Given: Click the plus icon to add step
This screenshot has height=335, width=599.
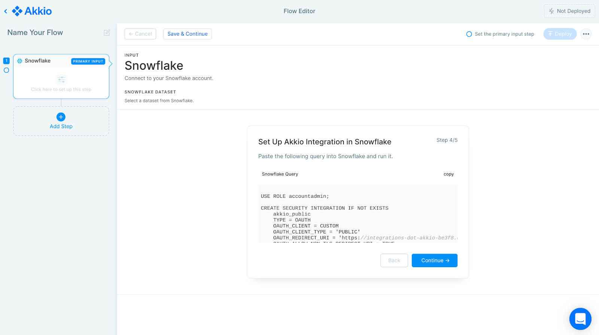Looking at the screenshot, I should [61, 117].
